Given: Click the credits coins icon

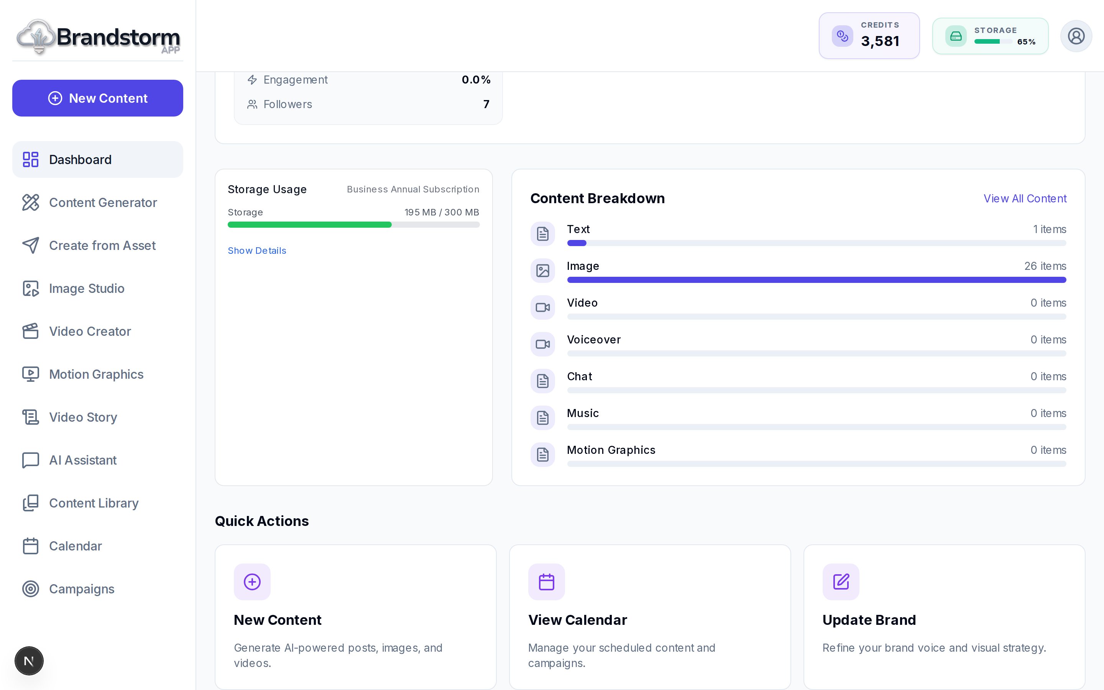Looking at the screenshot, I should pyautogui.click(x=842, y=36).
